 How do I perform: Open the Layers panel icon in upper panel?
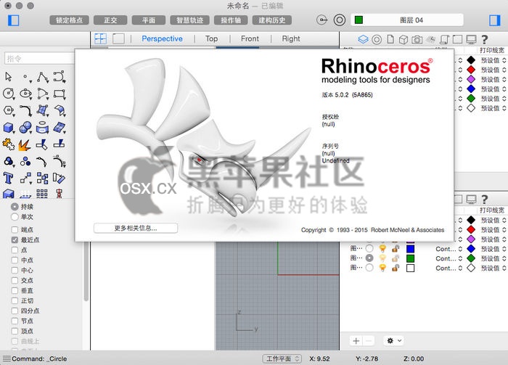[363, 39]
